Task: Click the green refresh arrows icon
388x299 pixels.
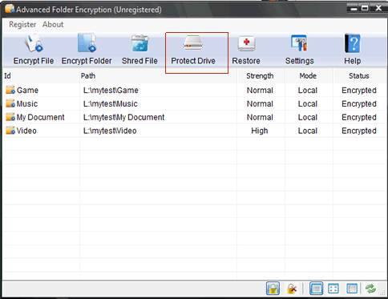Action: pyautogui.click(x=370, y=289)
